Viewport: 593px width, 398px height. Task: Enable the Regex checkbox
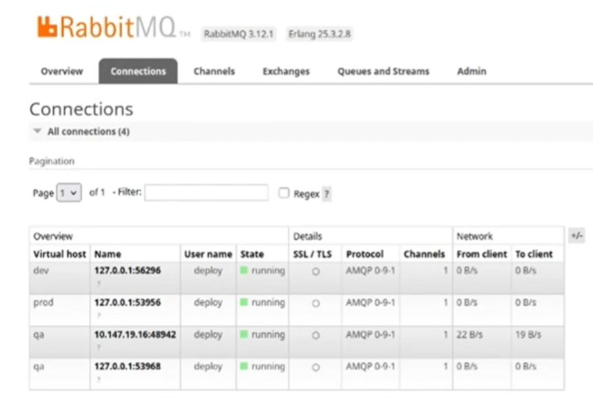point(284,194)
